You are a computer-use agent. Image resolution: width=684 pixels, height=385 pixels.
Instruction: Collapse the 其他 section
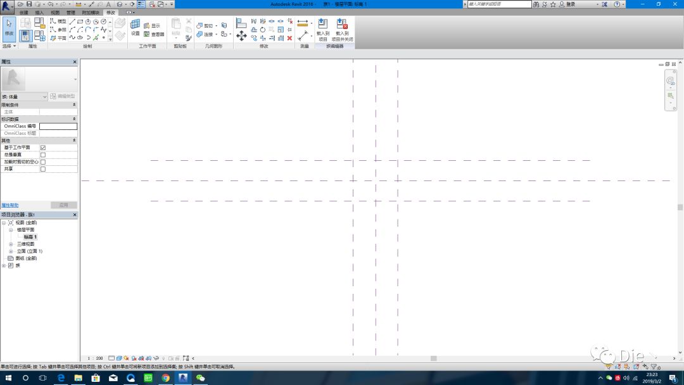tap(74, 141)
